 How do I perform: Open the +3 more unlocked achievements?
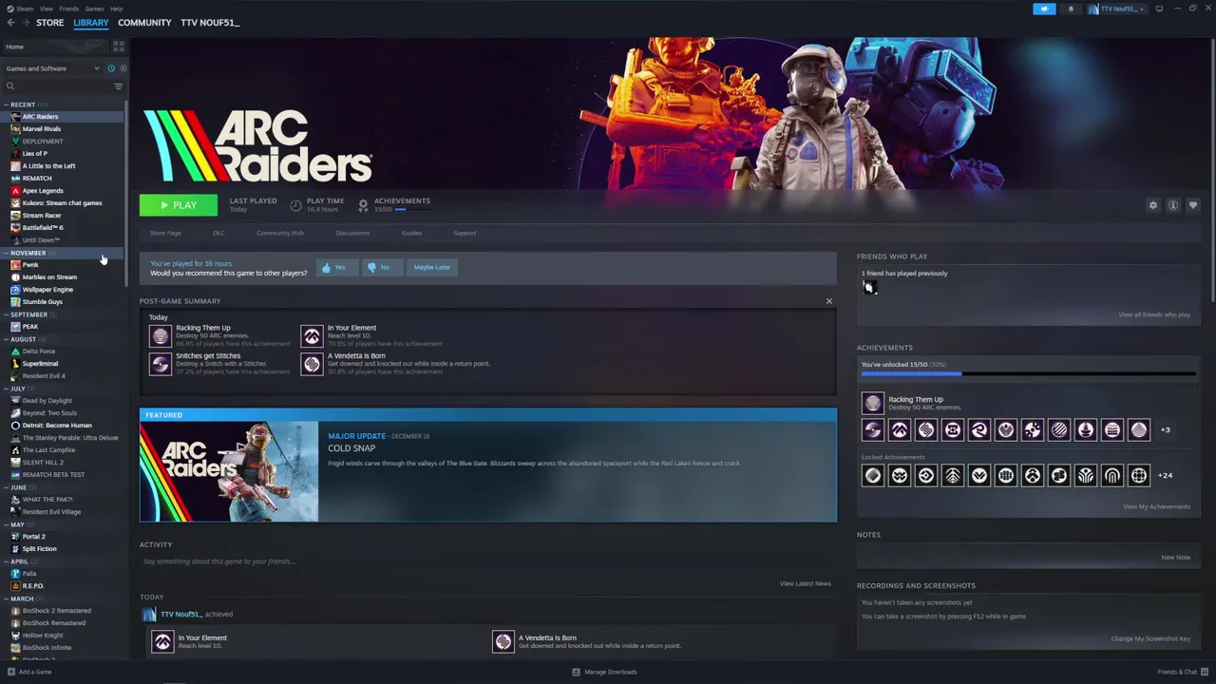tap(1165, 429)
